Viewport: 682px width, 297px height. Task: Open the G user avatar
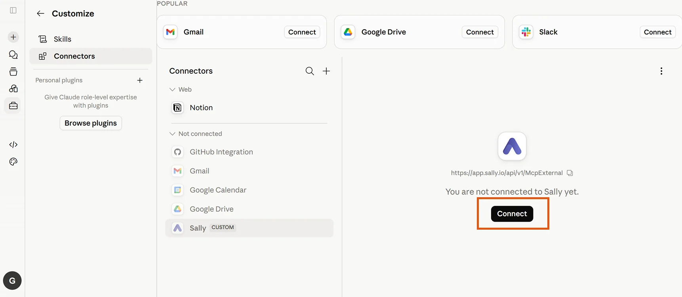12,281
